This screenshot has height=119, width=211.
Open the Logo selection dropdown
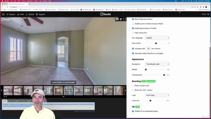coord(157,95)
